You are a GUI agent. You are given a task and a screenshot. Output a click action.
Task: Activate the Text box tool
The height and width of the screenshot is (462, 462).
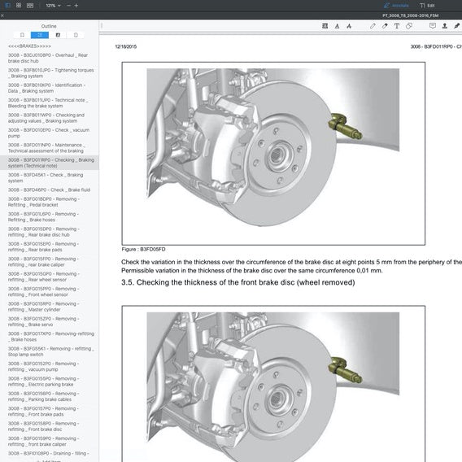[397, 26]
